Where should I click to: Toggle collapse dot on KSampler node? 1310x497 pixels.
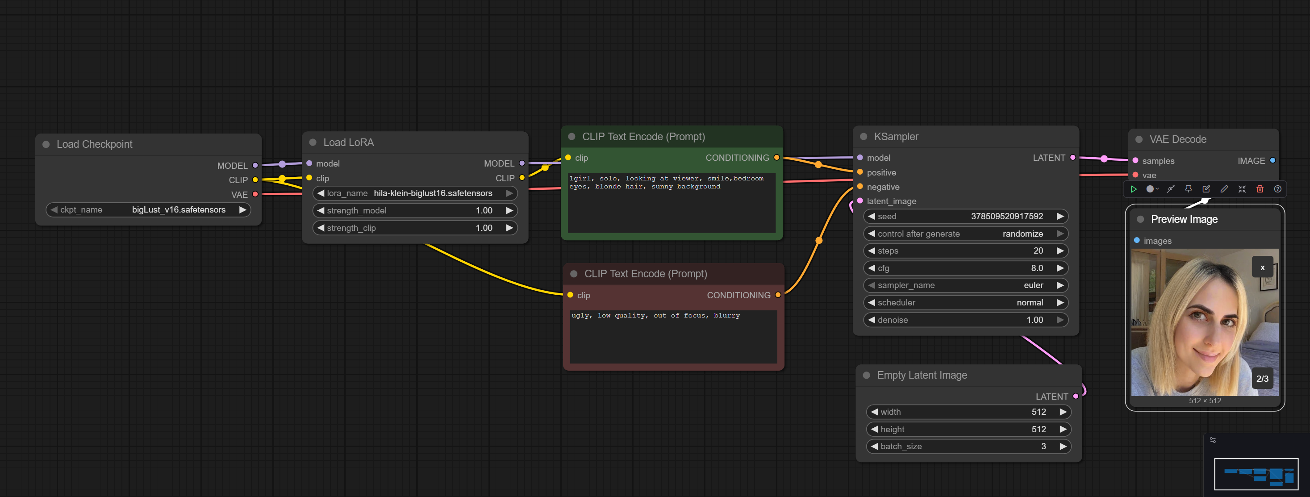click(x=864, y=137)
